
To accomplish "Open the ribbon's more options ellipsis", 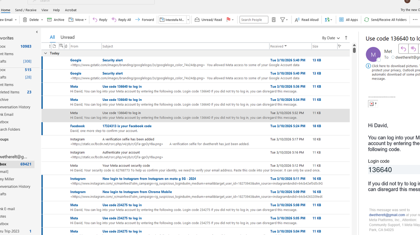I will tap(415, 20).
